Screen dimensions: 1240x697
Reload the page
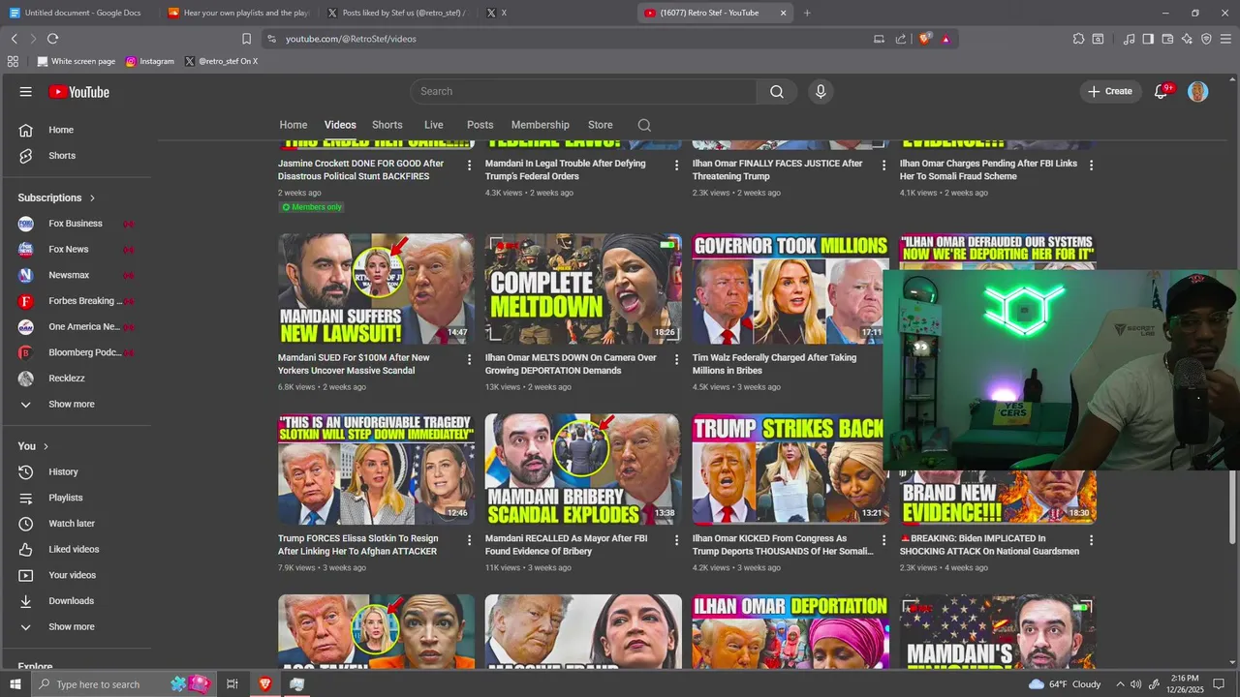tap(52, 39)
